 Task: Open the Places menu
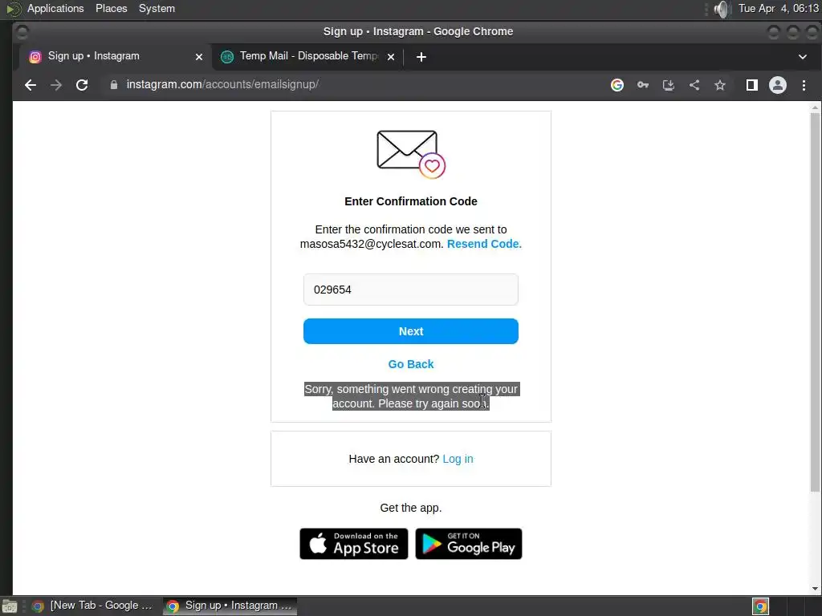(x=111, y=8)
